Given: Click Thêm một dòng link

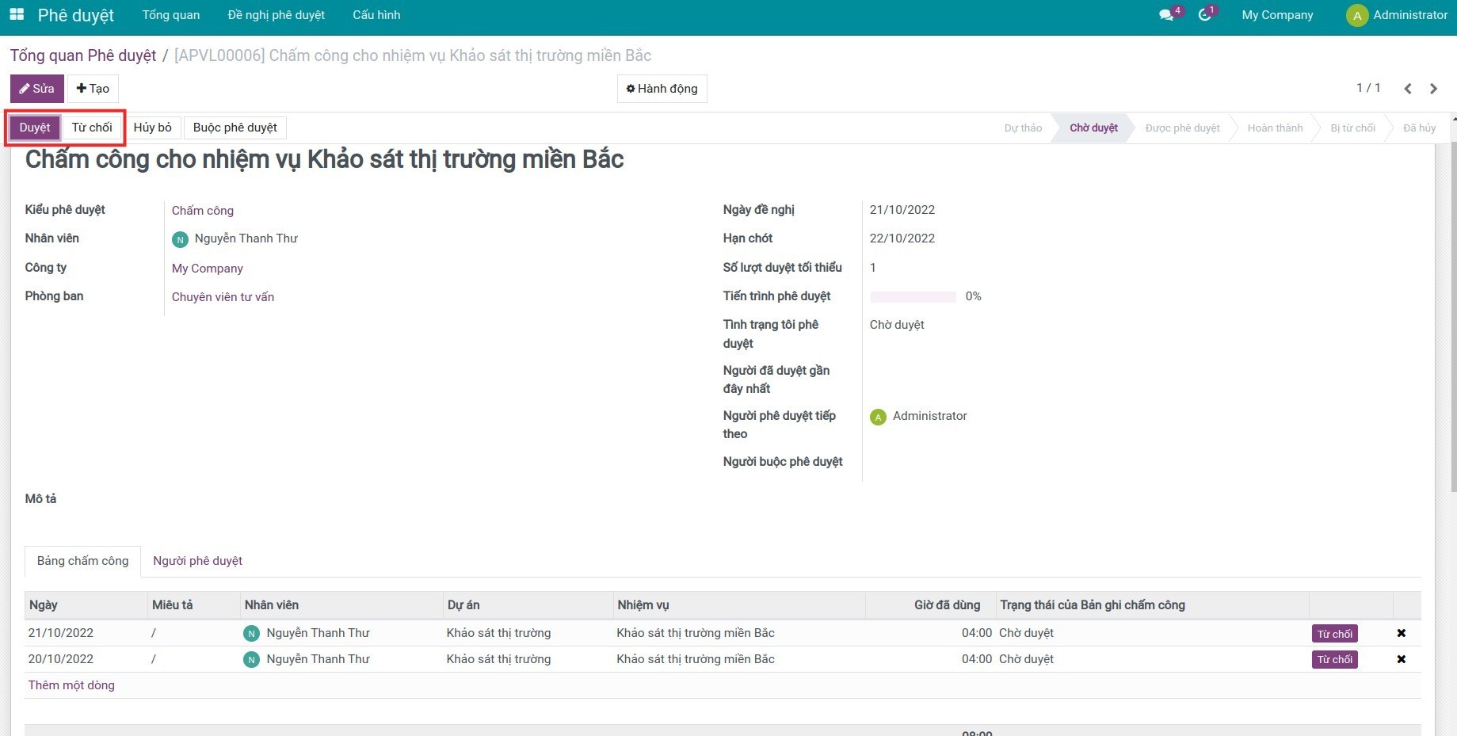Looking at the screenshot, I should (71, 685).
